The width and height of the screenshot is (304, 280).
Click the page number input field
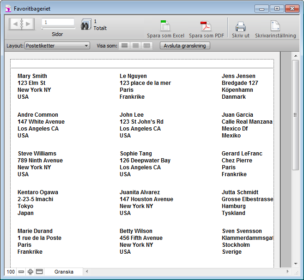(58, 22)
